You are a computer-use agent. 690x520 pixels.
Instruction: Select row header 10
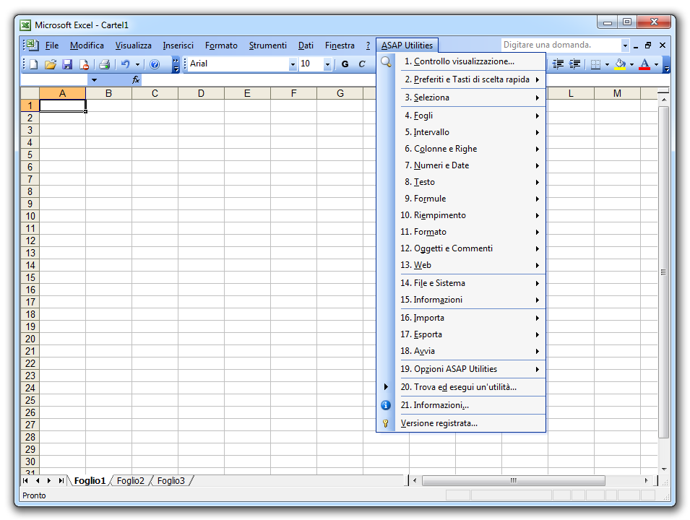click(x=30, y=216)
